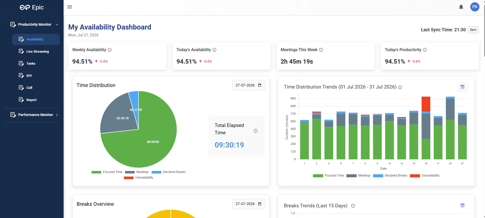
Task: Click the Weekly Availability info icon
Action: pos(110,50)
